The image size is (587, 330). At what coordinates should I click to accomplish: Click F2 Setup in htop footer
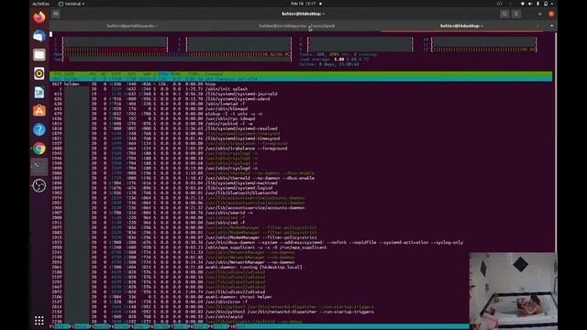81,326
